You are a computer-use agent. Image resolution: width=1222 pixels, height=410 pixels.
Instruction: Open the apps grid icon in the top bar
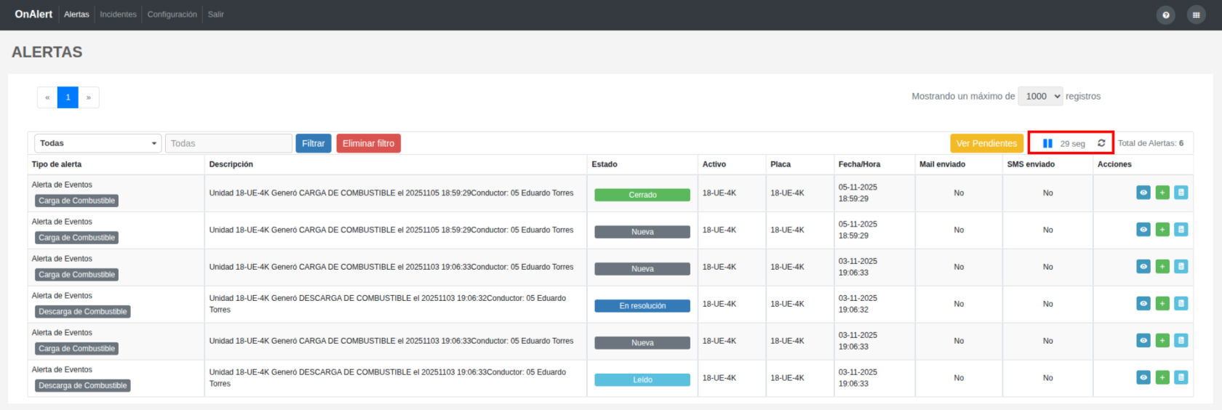[1196, 15]
